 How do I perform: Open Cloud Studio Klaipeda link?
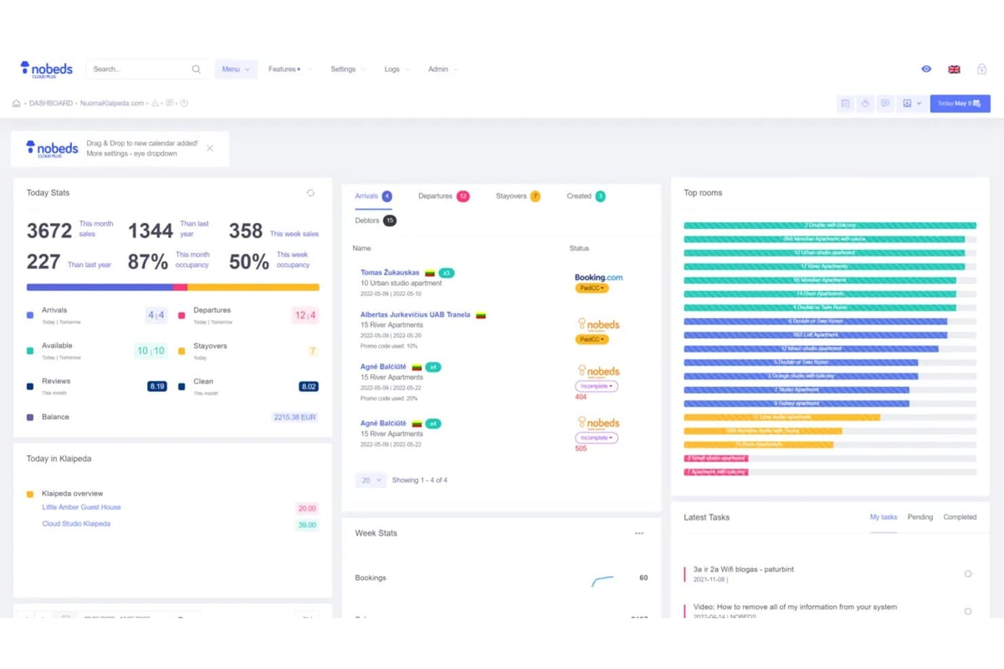pyautogui.click(x=76, y=524)
